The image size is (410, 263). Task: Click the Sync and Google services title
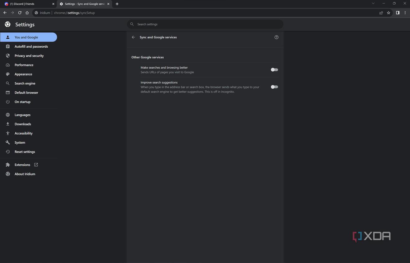pos(158,37)
